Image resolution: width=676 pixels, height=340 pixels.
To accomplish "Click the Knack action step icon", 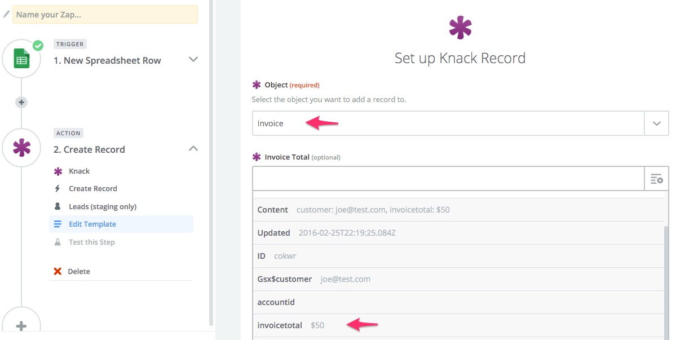I will click(21, 149).
